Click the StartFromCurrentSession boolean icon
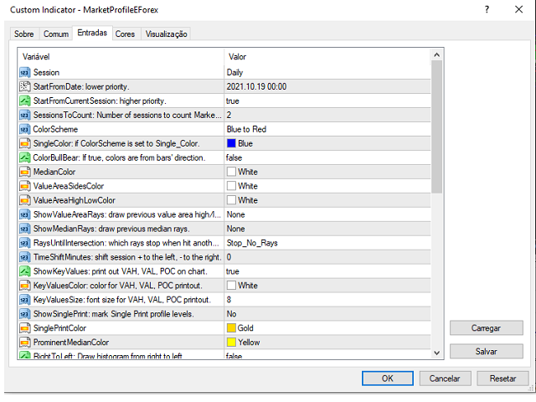The width and height of the screenshot is (536, 402). (x=25, y=100)
